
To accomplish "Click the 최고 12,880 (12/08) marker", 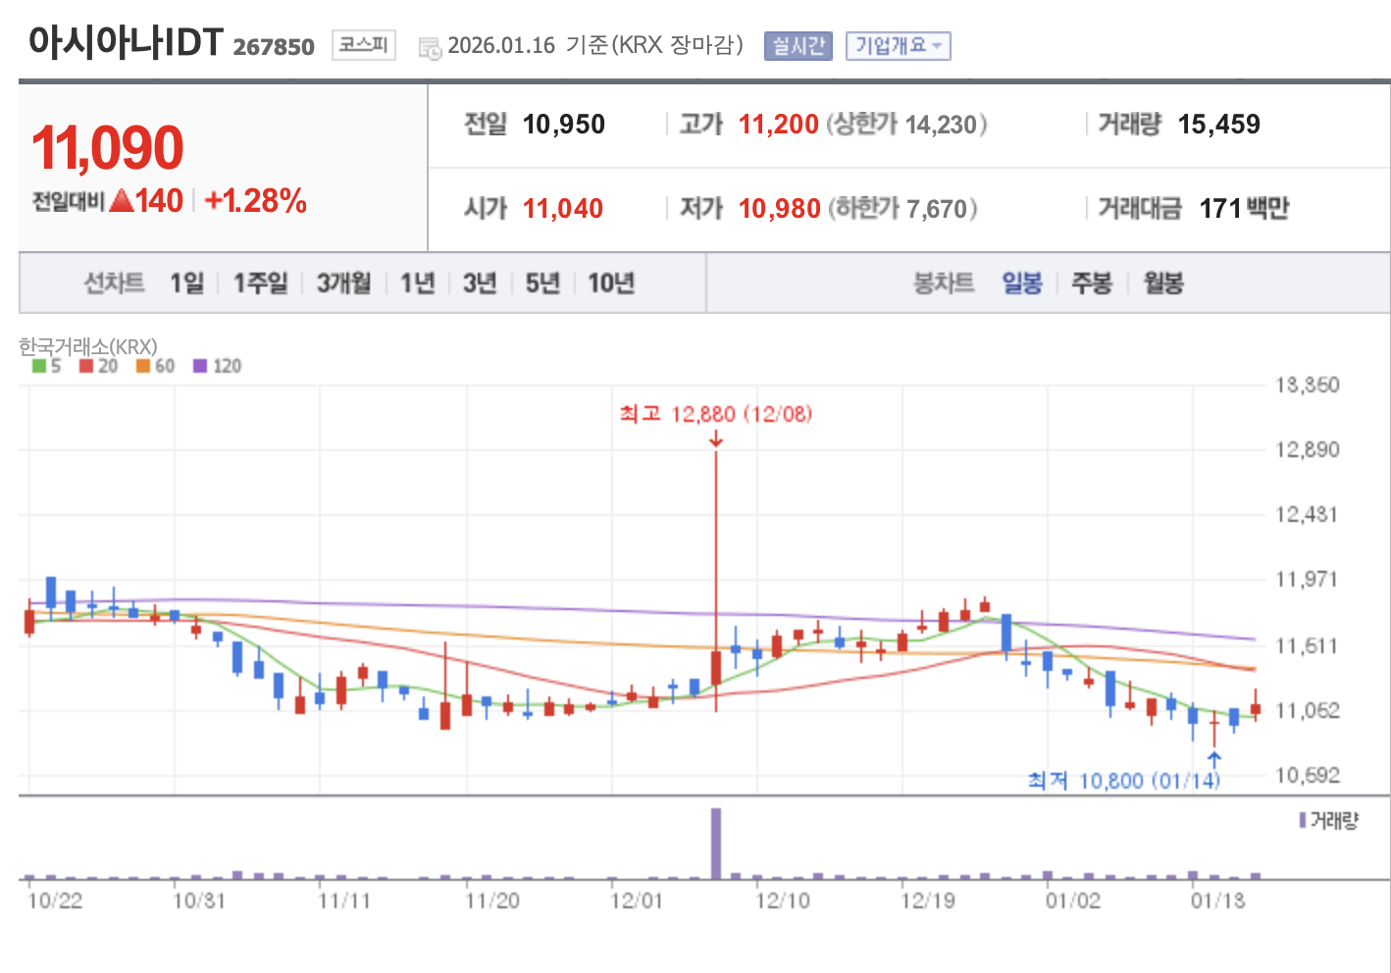I will pos(716,414).
